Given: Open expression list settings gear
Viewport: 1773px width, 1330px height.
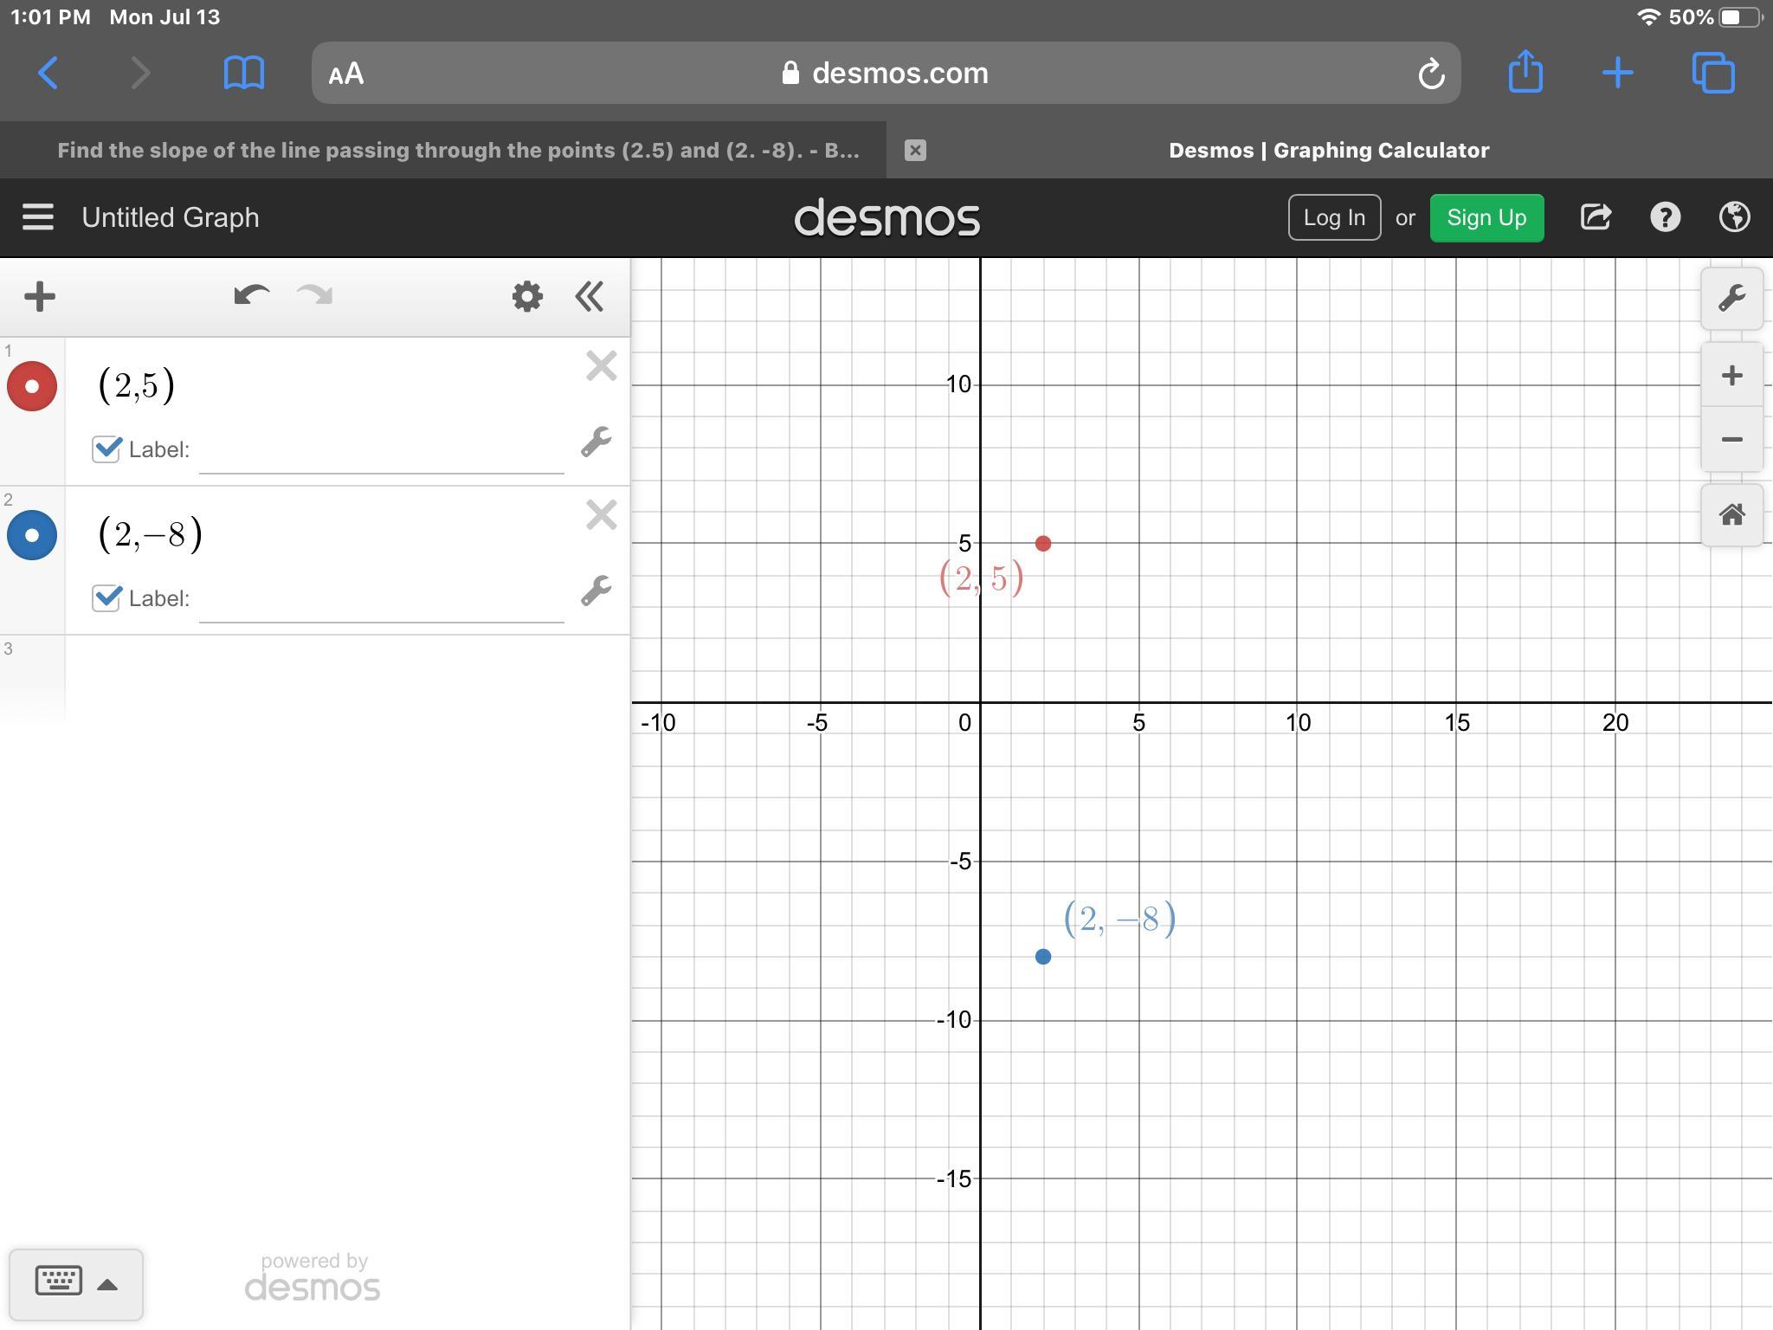Looking at the screenshot, I should click(x=527, y=297).
